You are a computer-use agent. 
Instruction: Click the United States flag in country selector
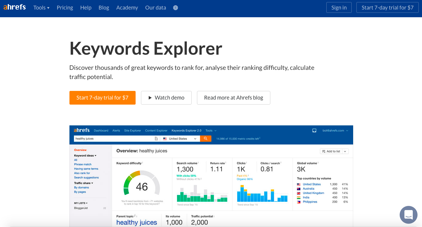[x=165, y=139]
